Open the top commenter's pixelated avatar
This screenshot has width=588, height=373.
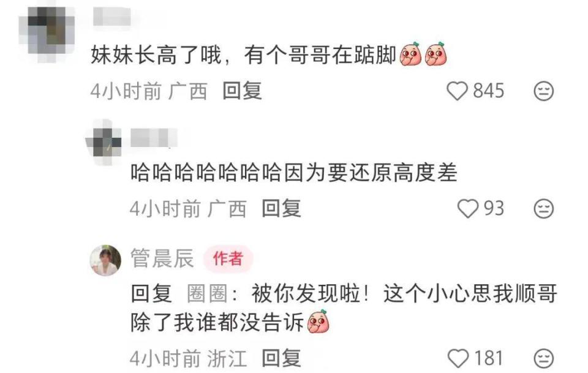tap(47, 34)
